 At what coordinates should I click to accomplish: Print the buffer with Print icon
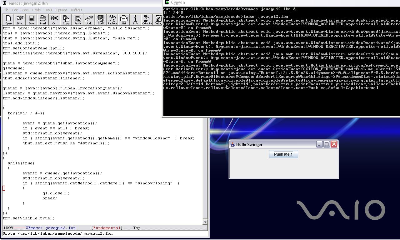point(43,20)
